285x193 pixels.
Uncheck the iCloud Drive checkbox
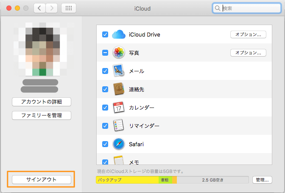[105, 34]
